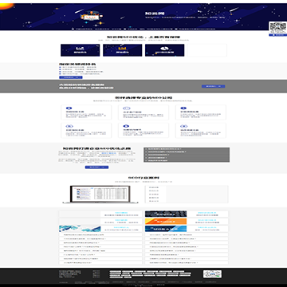Viewport: 287px width, 287px height.
Task: Click the outlined icon in second feature card
Action: pos(126,108)
